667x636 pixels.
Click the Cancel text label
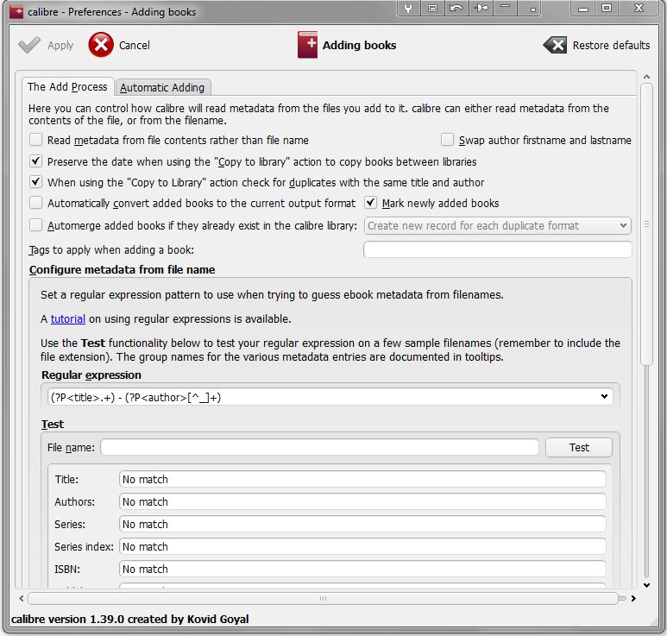click(x=135, y=45)
